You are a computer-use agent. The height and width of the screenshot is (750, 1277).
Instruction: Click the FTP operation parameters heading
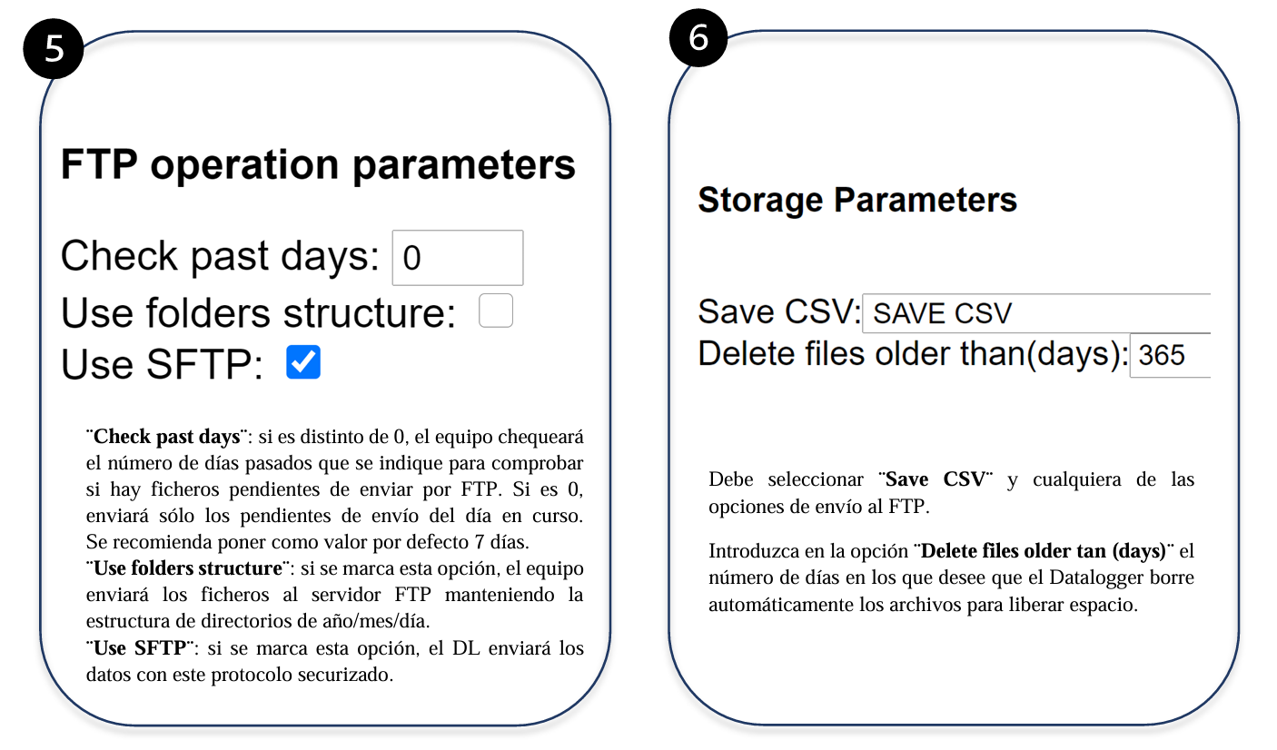(x=318, y=165)
